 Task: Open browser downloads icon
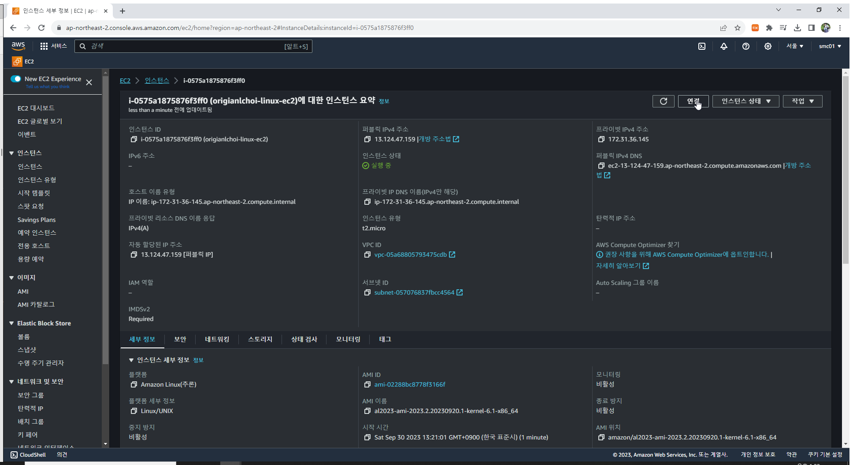(x=797, y=28)
